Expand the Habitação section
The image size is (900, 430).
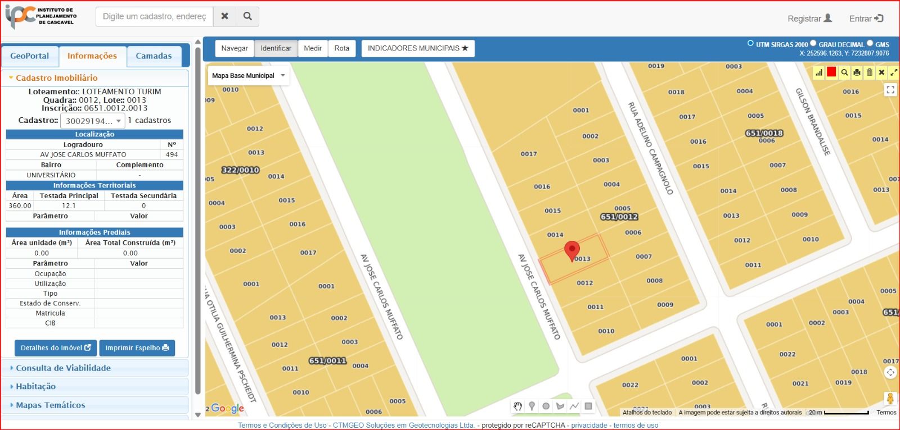coord(94,386)
